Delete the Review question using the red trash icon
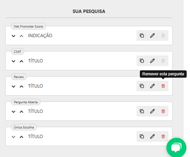The width and height of the screenshot is (190, 157). pyautogui.click(x=163, y=86)
